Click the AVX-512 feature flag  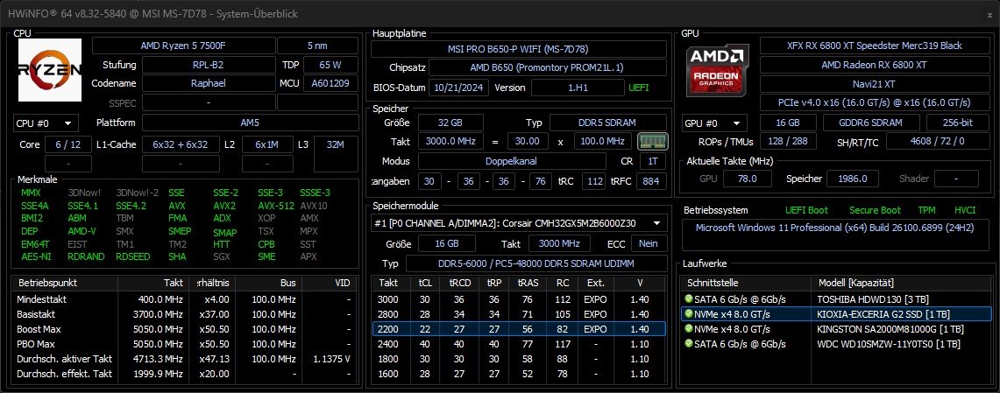pos(276,206)
